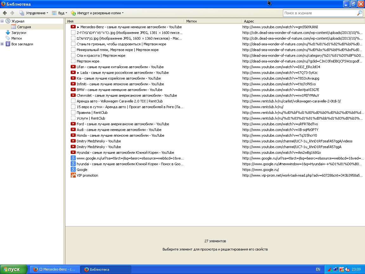365x274 pixels.
Task: Select 'Минеральный пляж, Мертвое море' entry
Action: point(118,49)
